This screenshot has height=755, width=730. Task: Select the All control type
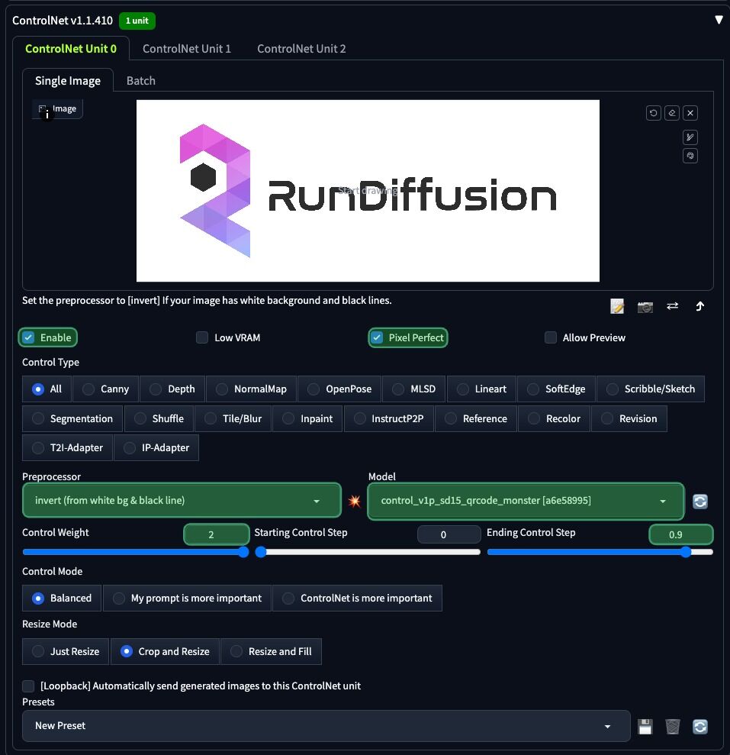coord(47,389)
